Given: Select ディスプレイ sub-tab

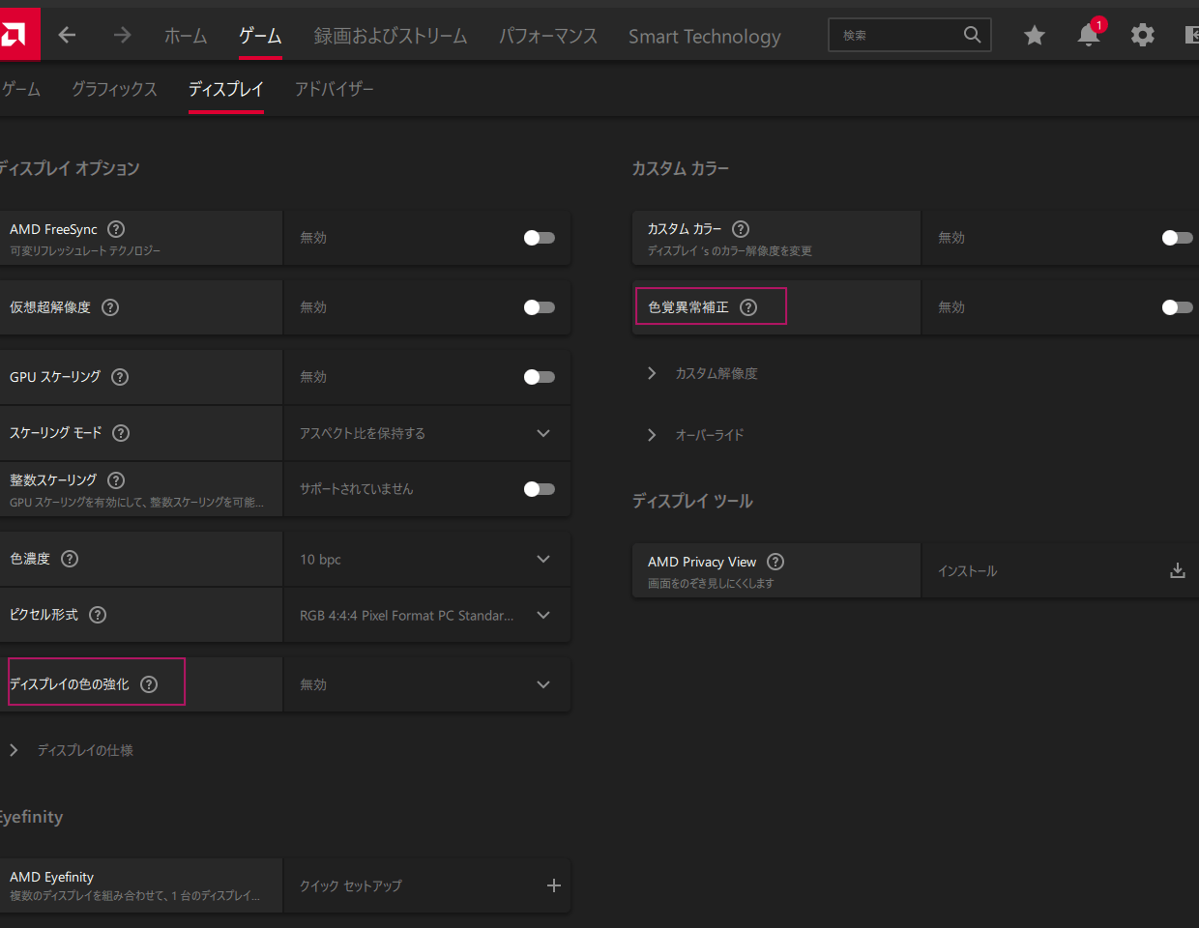Looking at the screenshot, I should [226, 89].
